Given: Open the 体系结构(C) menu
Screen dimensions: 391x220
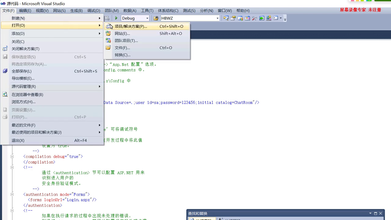Looking at the screenshot, I should [x=168, y=11].
